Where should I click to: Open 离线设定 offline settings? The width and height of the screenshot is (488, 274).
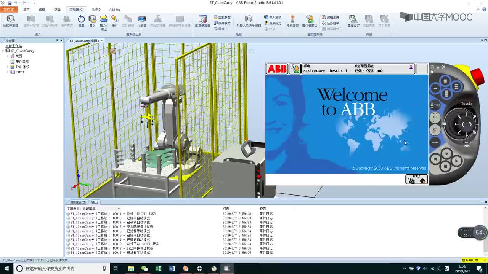pyautogui.click(x=353, y=21)
